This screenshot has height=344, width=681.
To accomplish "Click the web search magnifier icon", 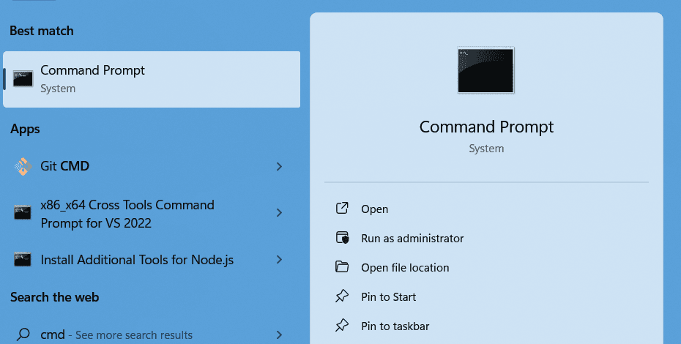I will coord(23,334).
